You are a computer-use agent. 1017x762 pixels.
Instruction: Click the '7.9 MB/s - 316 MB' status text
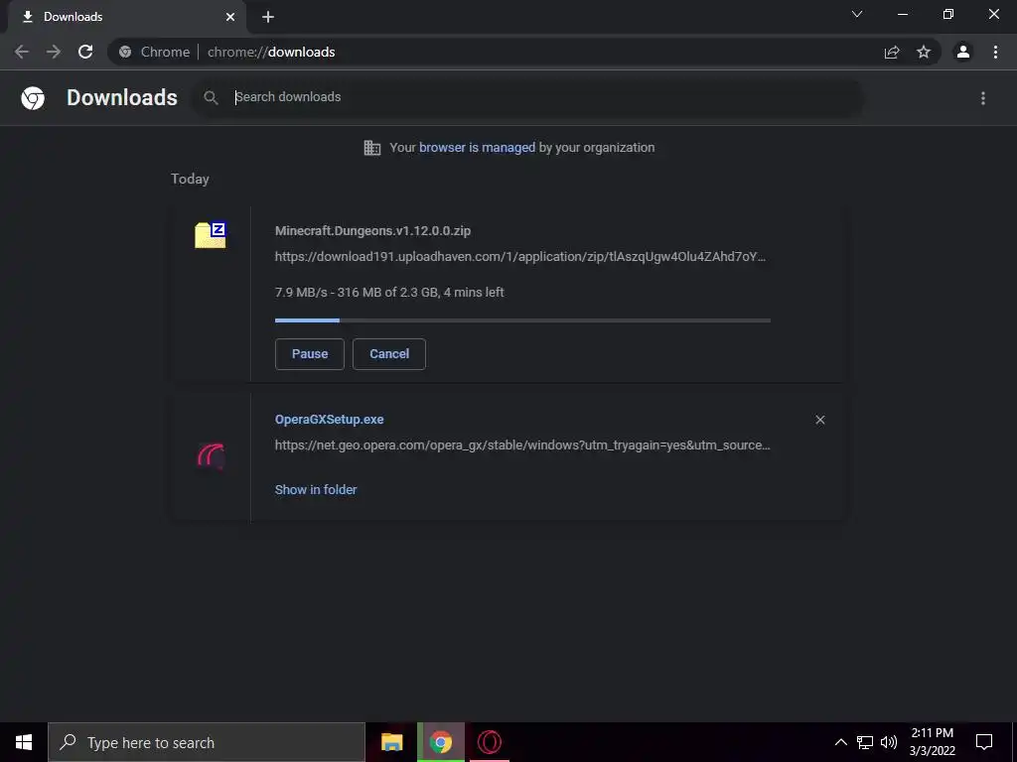(x=389, y=293)
